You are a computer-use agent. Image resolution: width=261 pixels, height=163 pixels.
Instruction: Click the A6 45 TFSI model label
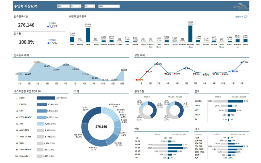(24, 130)
